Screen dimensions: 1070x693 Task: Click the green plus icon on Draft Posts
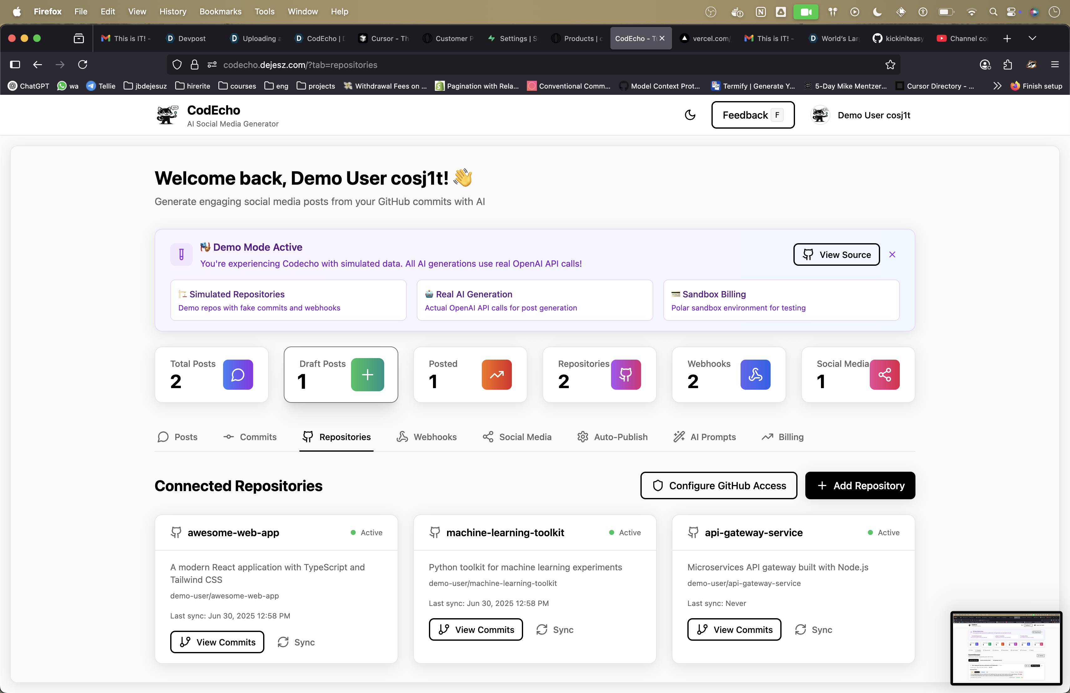pyautogui.click(x=367, y=374)
